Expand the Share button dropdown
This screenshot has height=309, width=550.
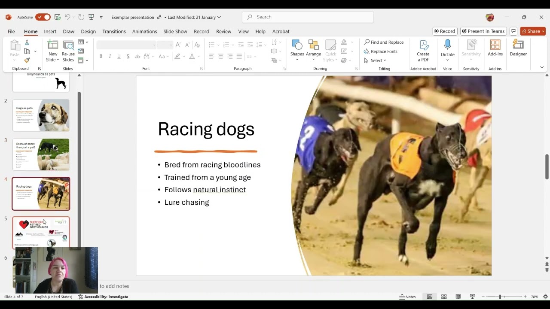coord(544,31)
